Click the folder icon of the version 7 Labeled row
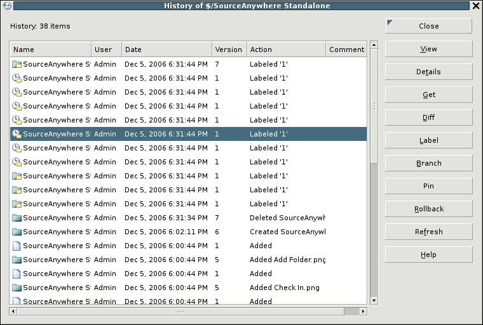This screenshot has width=483, height=325. [x=17, y=64]
